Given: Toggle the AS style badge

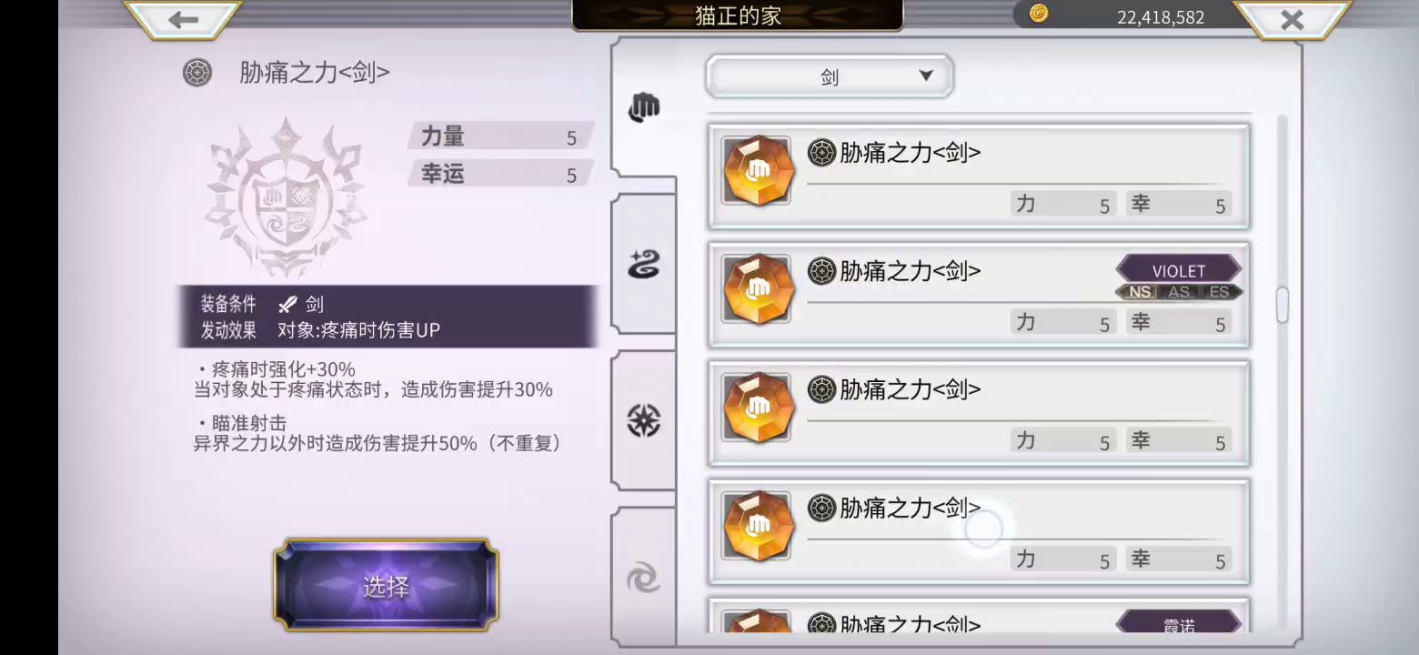Looking at the screenshot, I should coord(1179,292).
